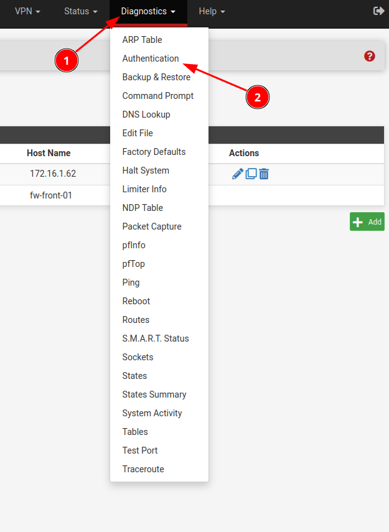Open the Status dropdown menu
389x532 pixels.
(x=80, y=11)
